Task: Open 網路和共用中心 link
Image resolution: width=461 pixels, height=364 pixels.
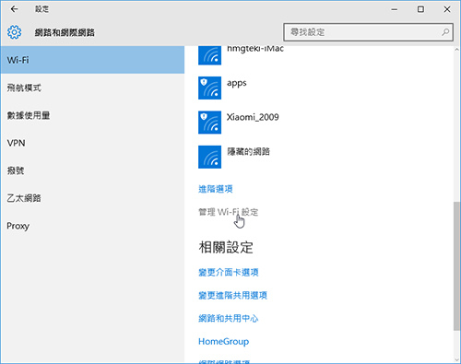Action: click(x=229, y=318)
